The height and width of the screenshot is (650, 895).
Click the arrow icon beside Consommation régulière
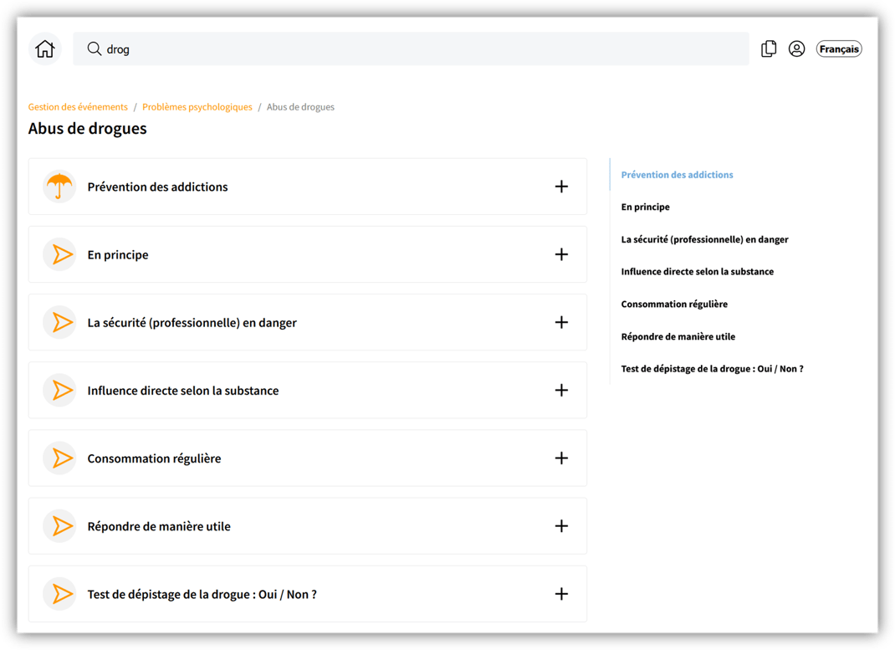[59, 458]
